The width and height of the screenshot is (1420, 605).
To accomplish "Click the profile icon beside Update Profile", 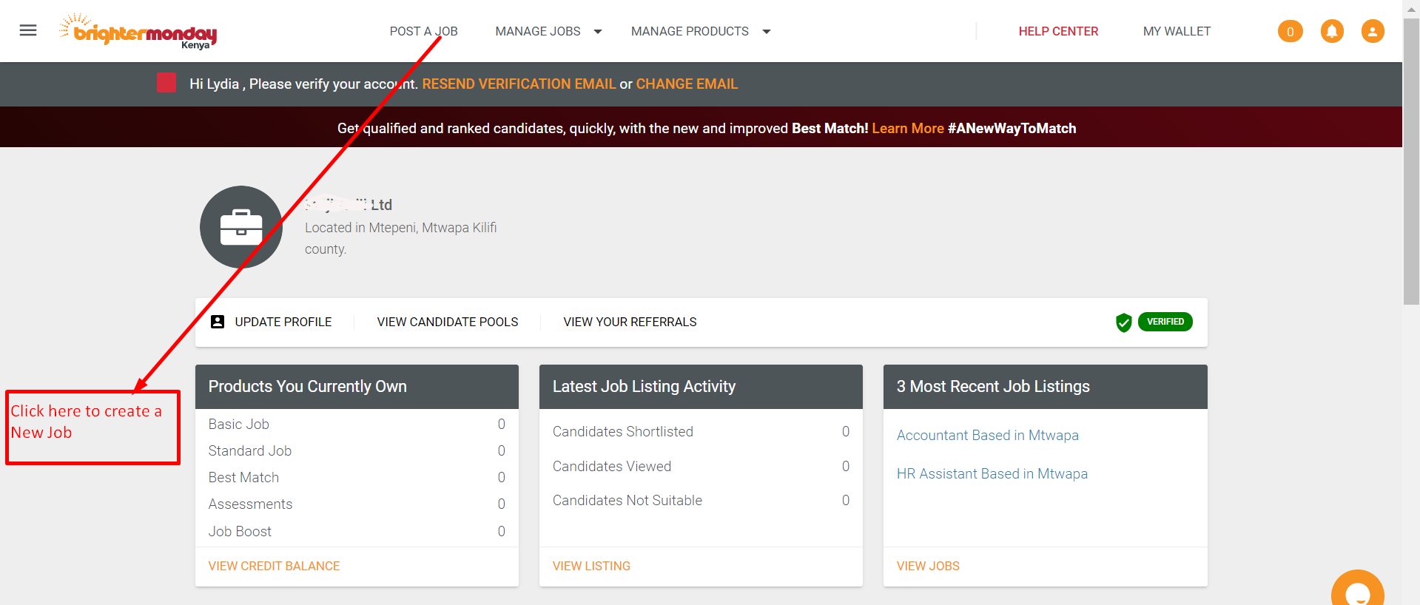I will click(x=218, y=322).
